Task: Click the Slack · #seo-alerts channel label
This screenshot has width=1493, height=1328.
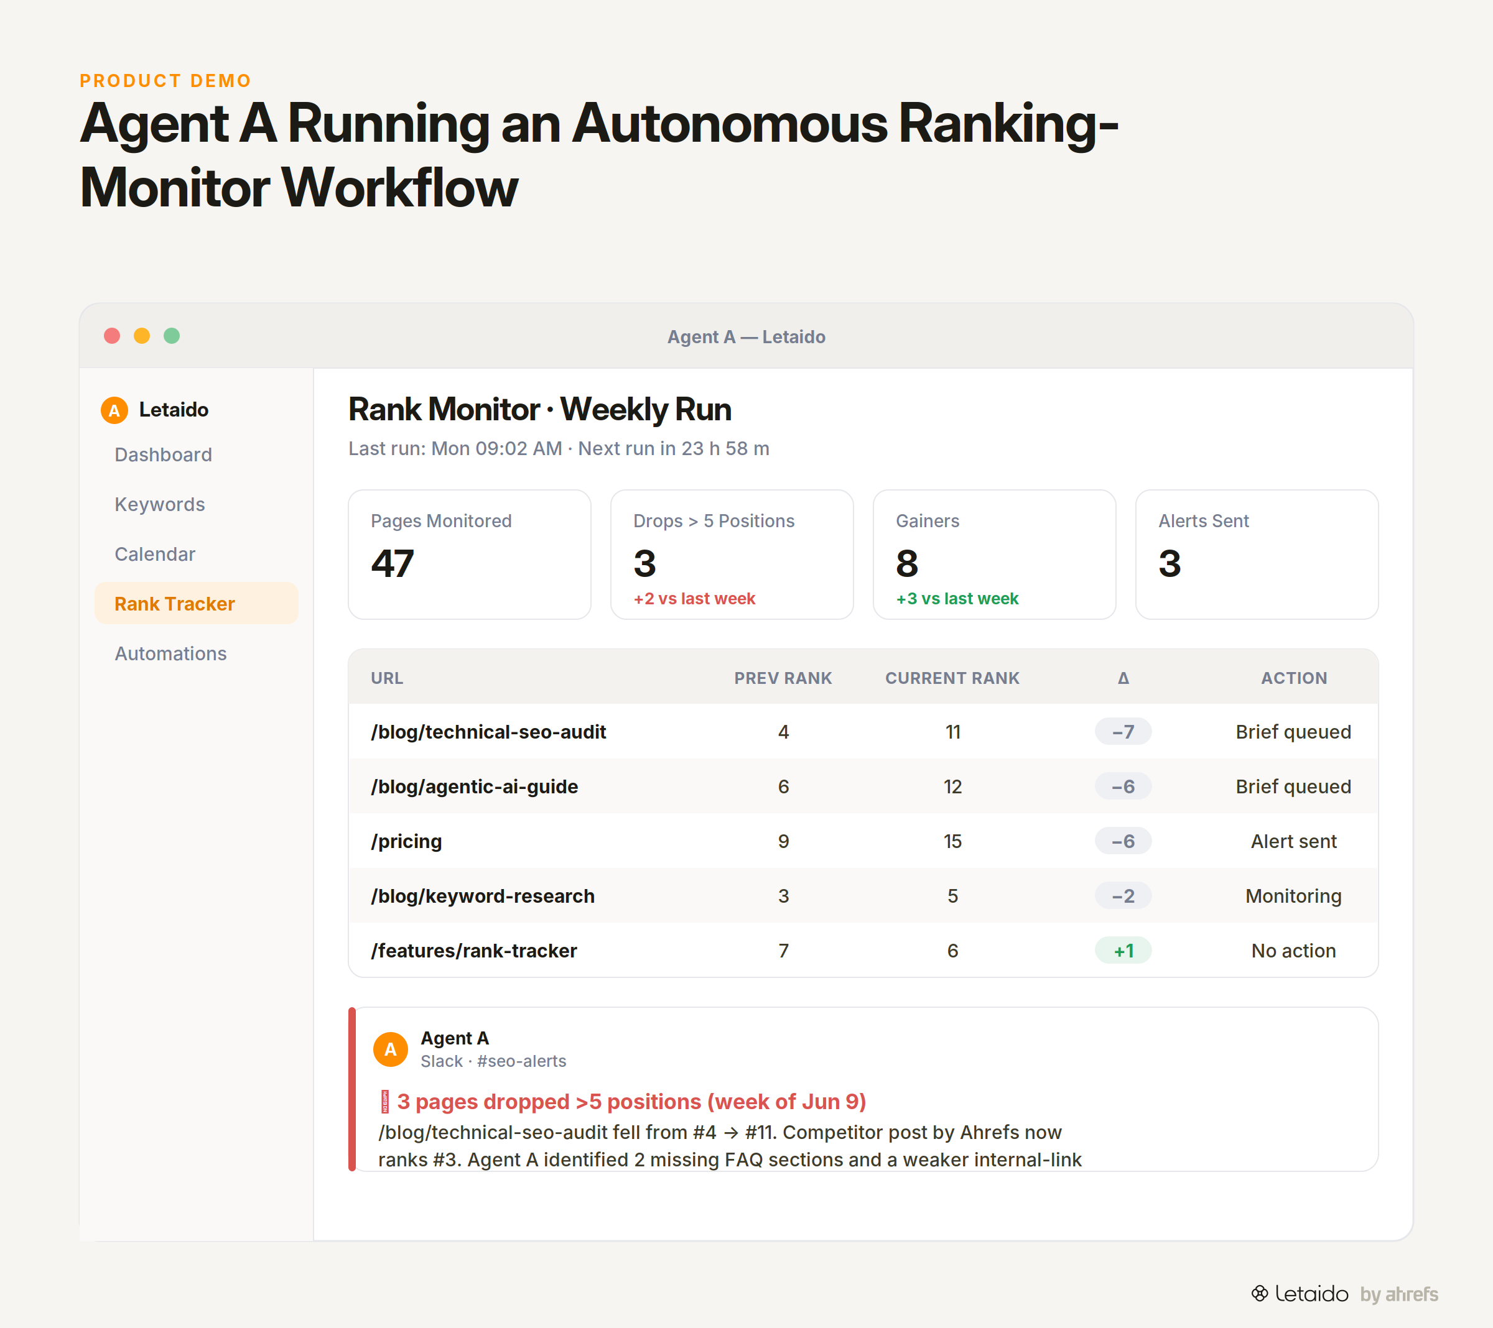Action: tap(493, 1061)
